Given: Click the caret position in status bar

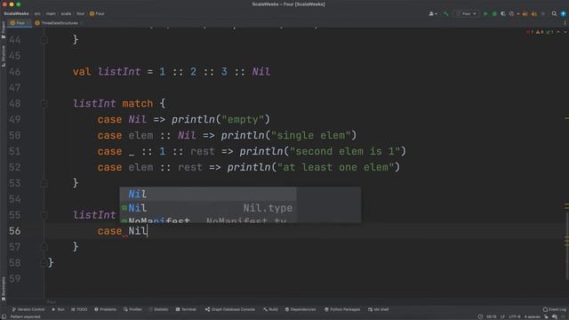Looking at the screenshot, I should (492, 316).
